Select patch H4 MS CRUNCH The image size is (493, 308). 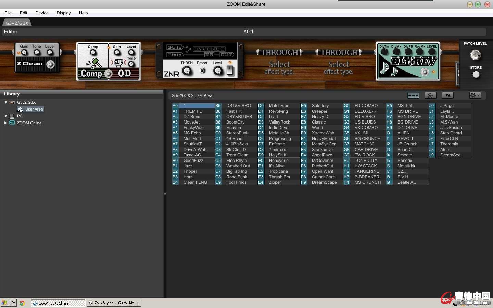tap(364, 182)
